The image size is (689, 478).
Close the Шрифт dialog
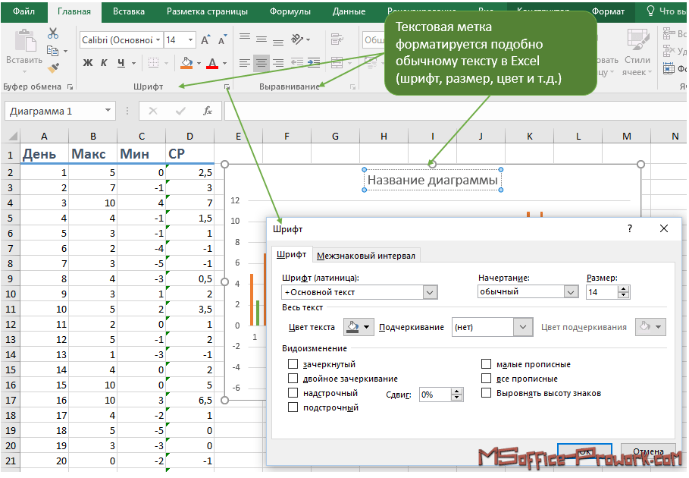tap(664, 228)
